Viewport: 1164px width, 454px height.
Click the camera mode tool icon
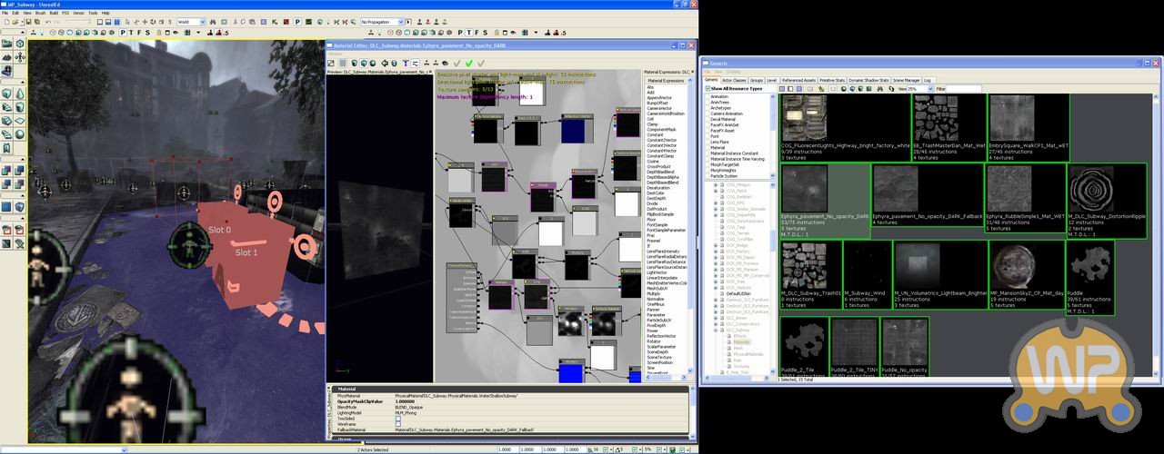6,43
